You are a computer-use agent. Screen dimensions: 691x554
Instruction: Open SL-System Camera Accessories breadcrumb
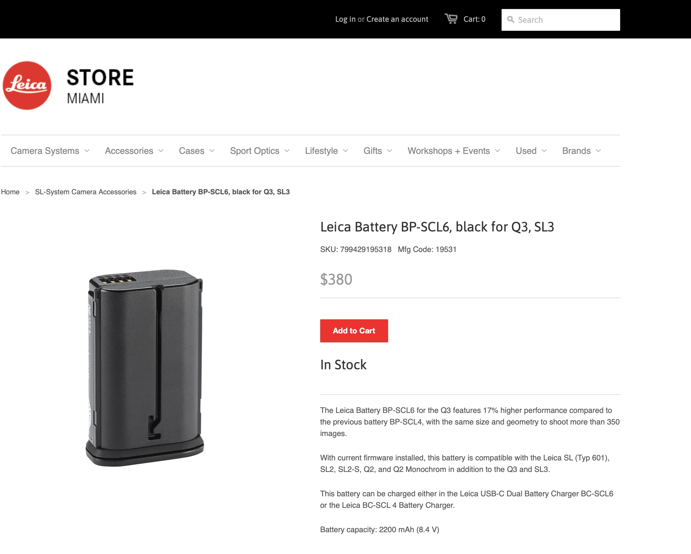tap(86, 192)
